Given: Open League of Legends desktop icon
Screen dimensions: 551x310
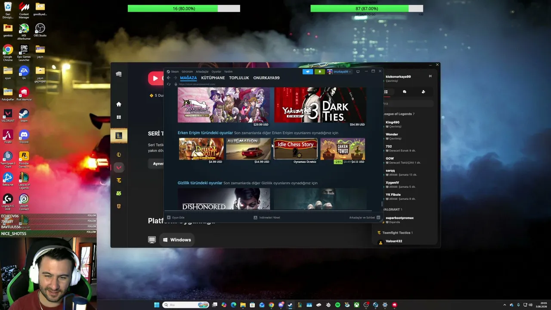Looking at the screenshot, I should coord(24,180).
